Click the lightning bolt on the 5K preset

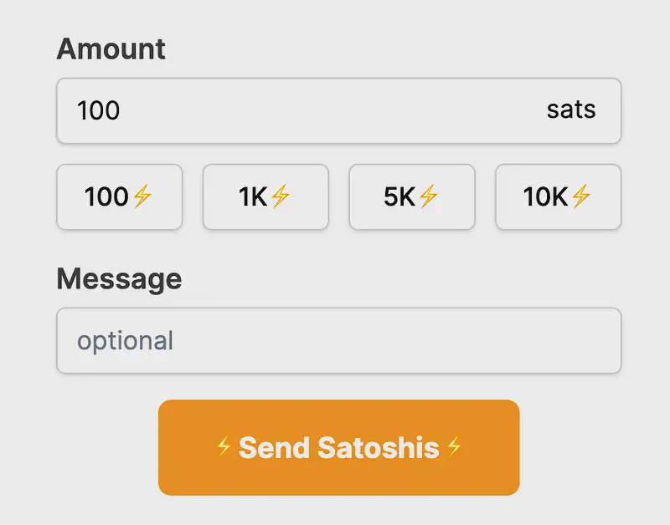tap(429, 197)
